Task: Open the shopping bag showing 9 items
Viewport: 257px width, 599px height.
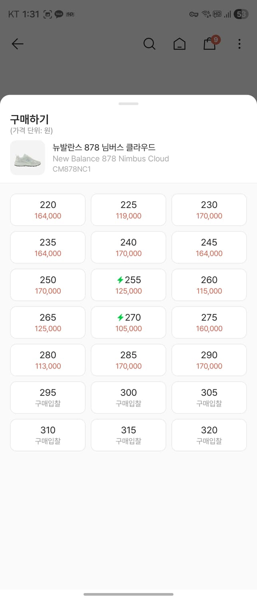Action: pos(209,45)
